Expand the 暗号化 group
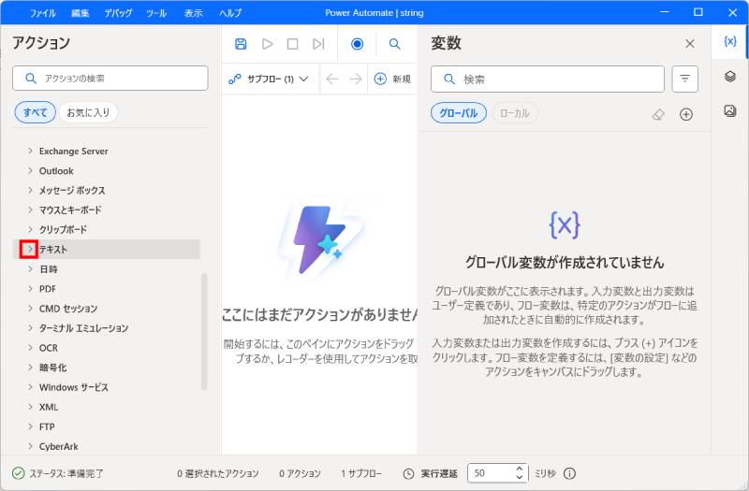The image size is (749, 491). (31, 367)
